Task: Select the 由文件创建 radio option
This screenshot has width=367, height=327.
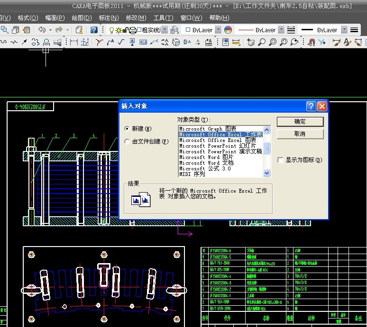Action: tap(127, 141)
